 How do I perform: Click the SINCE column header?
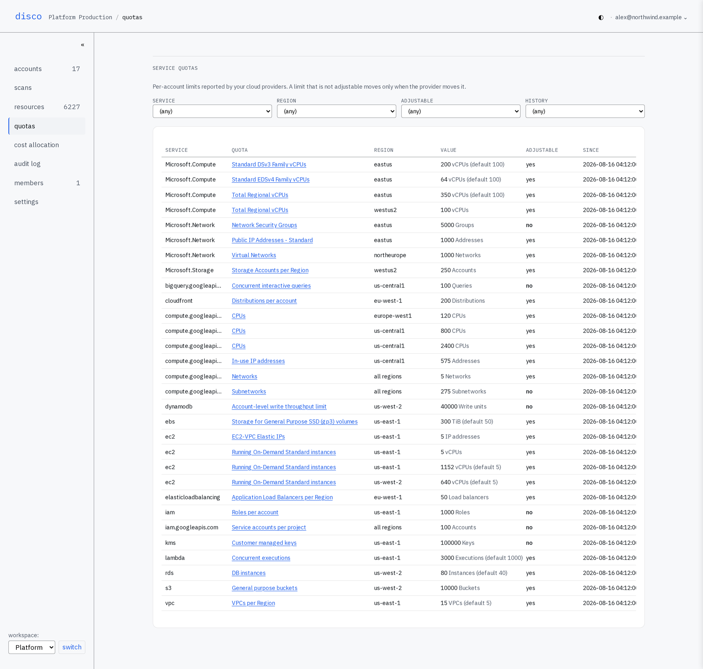[591, 150]
